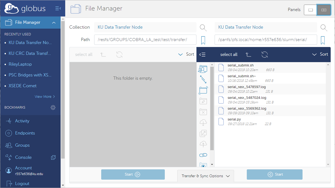Switch to dual panel view
Viewport: 335px width, 188px height.
point(324,10)
